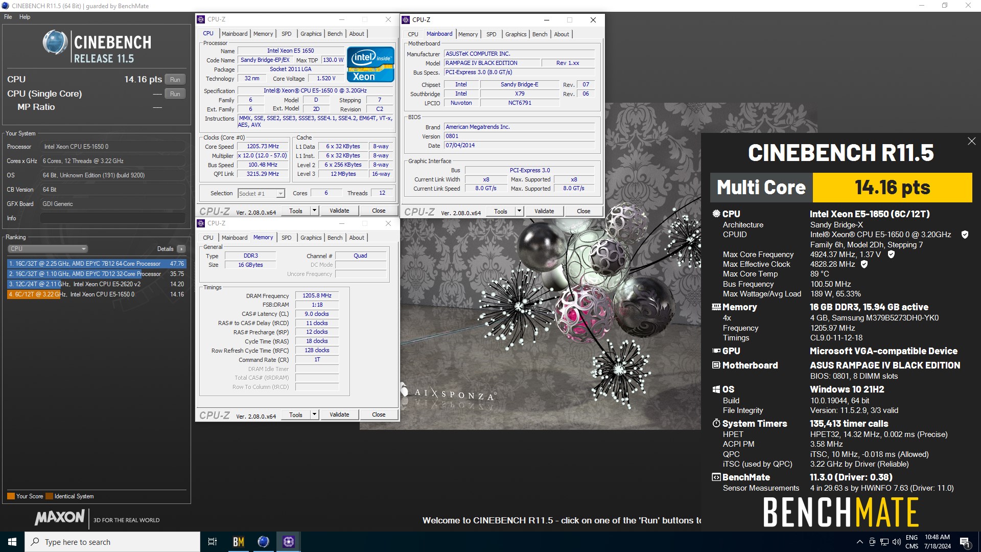
Task: Click Validate in the CPU tab window
Action: click(339, 211)
